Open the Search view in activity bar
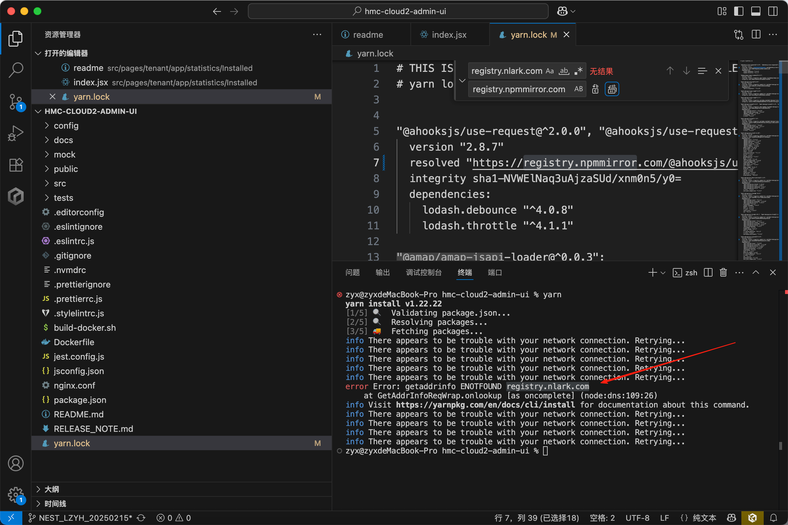 (x=15, y=70)
